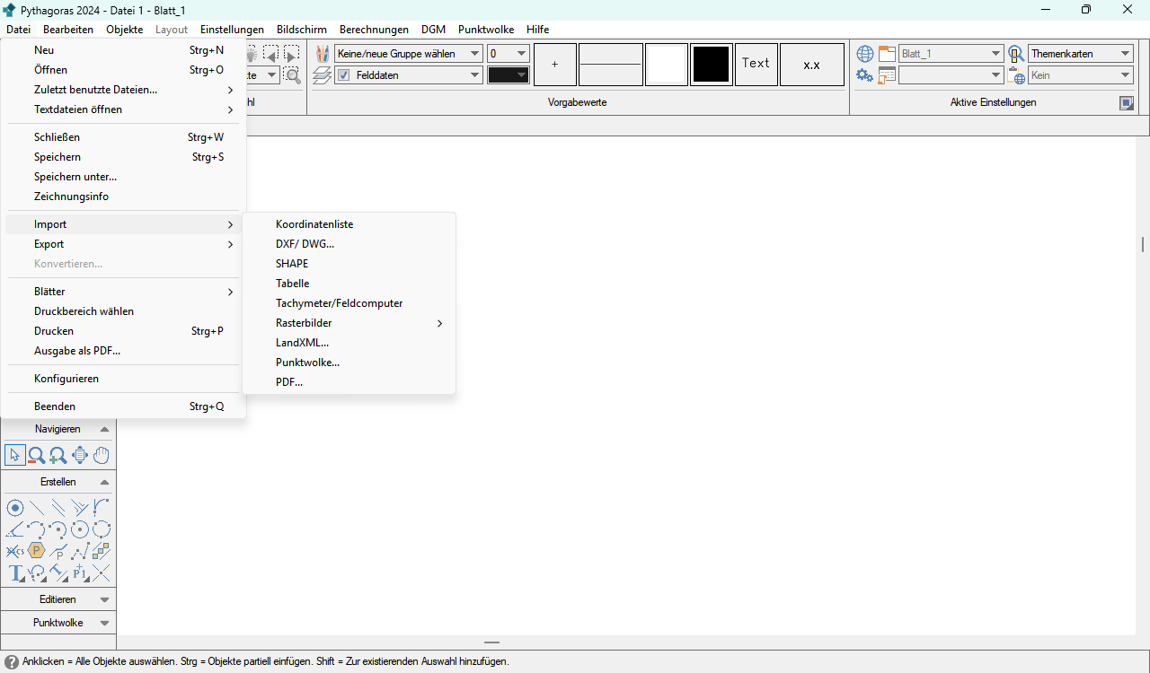Image resolution: width=1150 pixels, height=673 pixels.
Task: Click the clipboard with globe icon
Action: pos(1016,75)
